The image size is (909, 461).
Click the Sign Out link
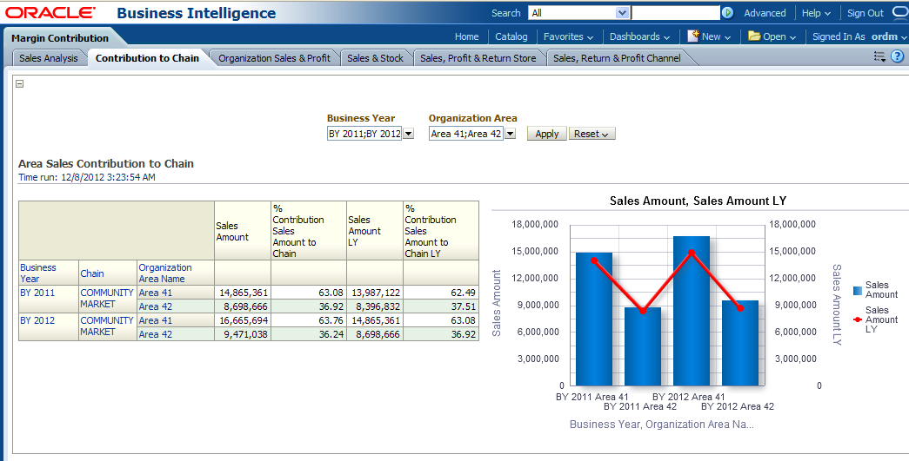coord(865,13)
